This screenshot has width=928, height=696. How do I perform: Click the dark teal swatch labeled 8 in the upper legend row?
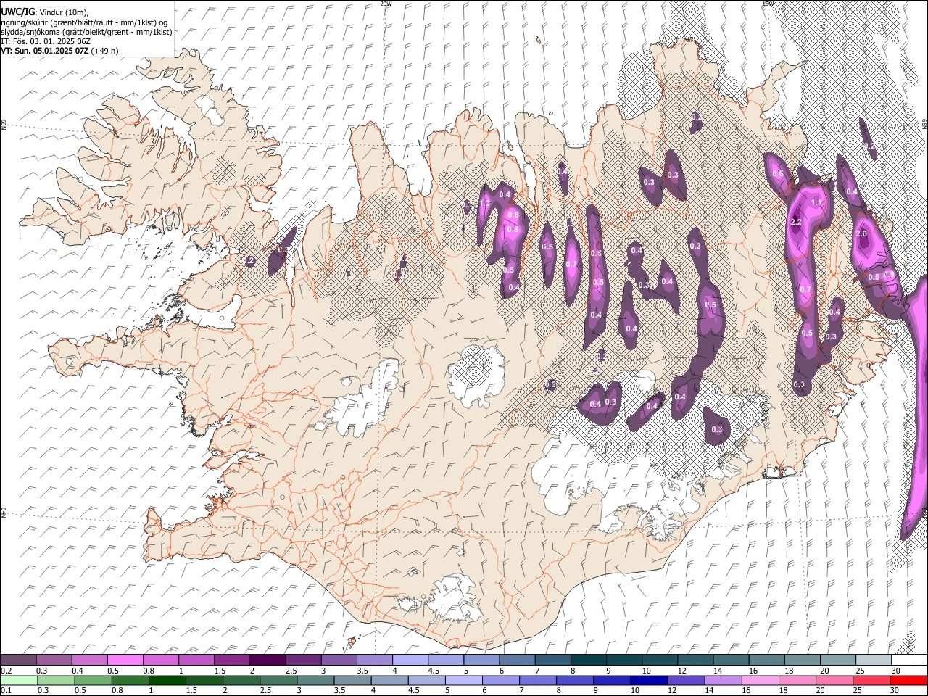588,660
